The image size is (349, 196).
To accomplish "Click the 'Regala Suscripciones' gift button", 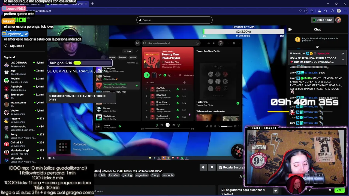I will 232,167.
